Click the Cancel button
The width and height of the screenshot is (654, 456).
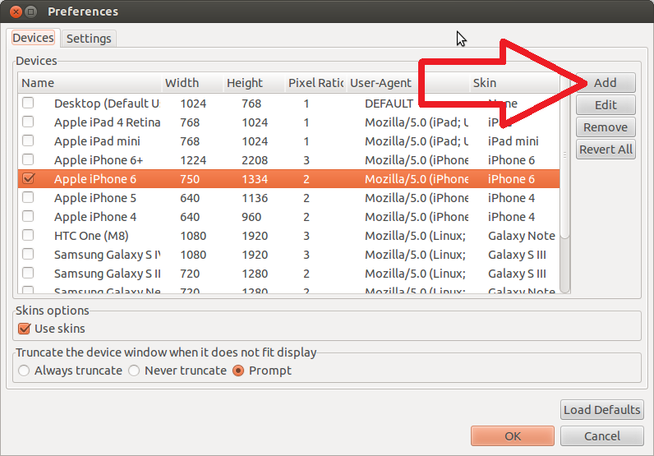point(602,436)
